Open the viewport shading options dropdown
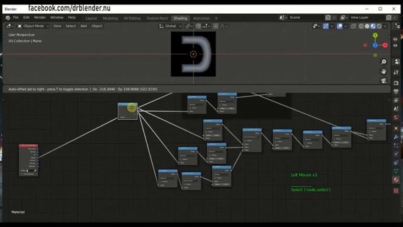 click(385, 26)
